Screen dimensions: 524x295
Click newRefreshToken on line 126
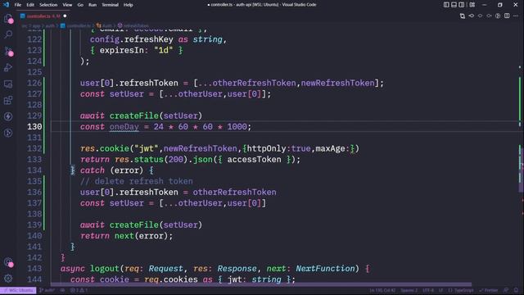point(337,83)
